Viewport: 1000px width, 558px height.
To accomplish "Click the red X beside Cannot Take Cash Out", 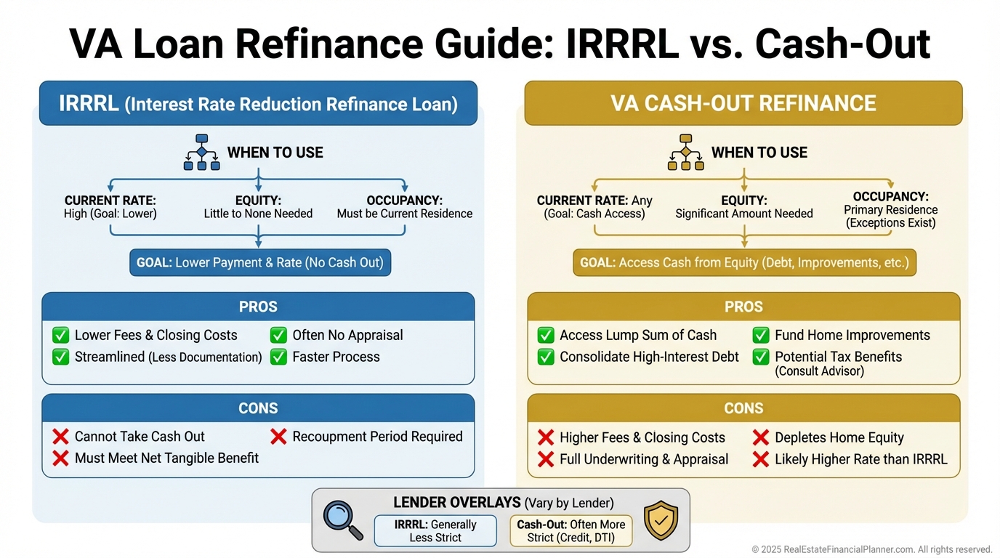I will (60, 437).
